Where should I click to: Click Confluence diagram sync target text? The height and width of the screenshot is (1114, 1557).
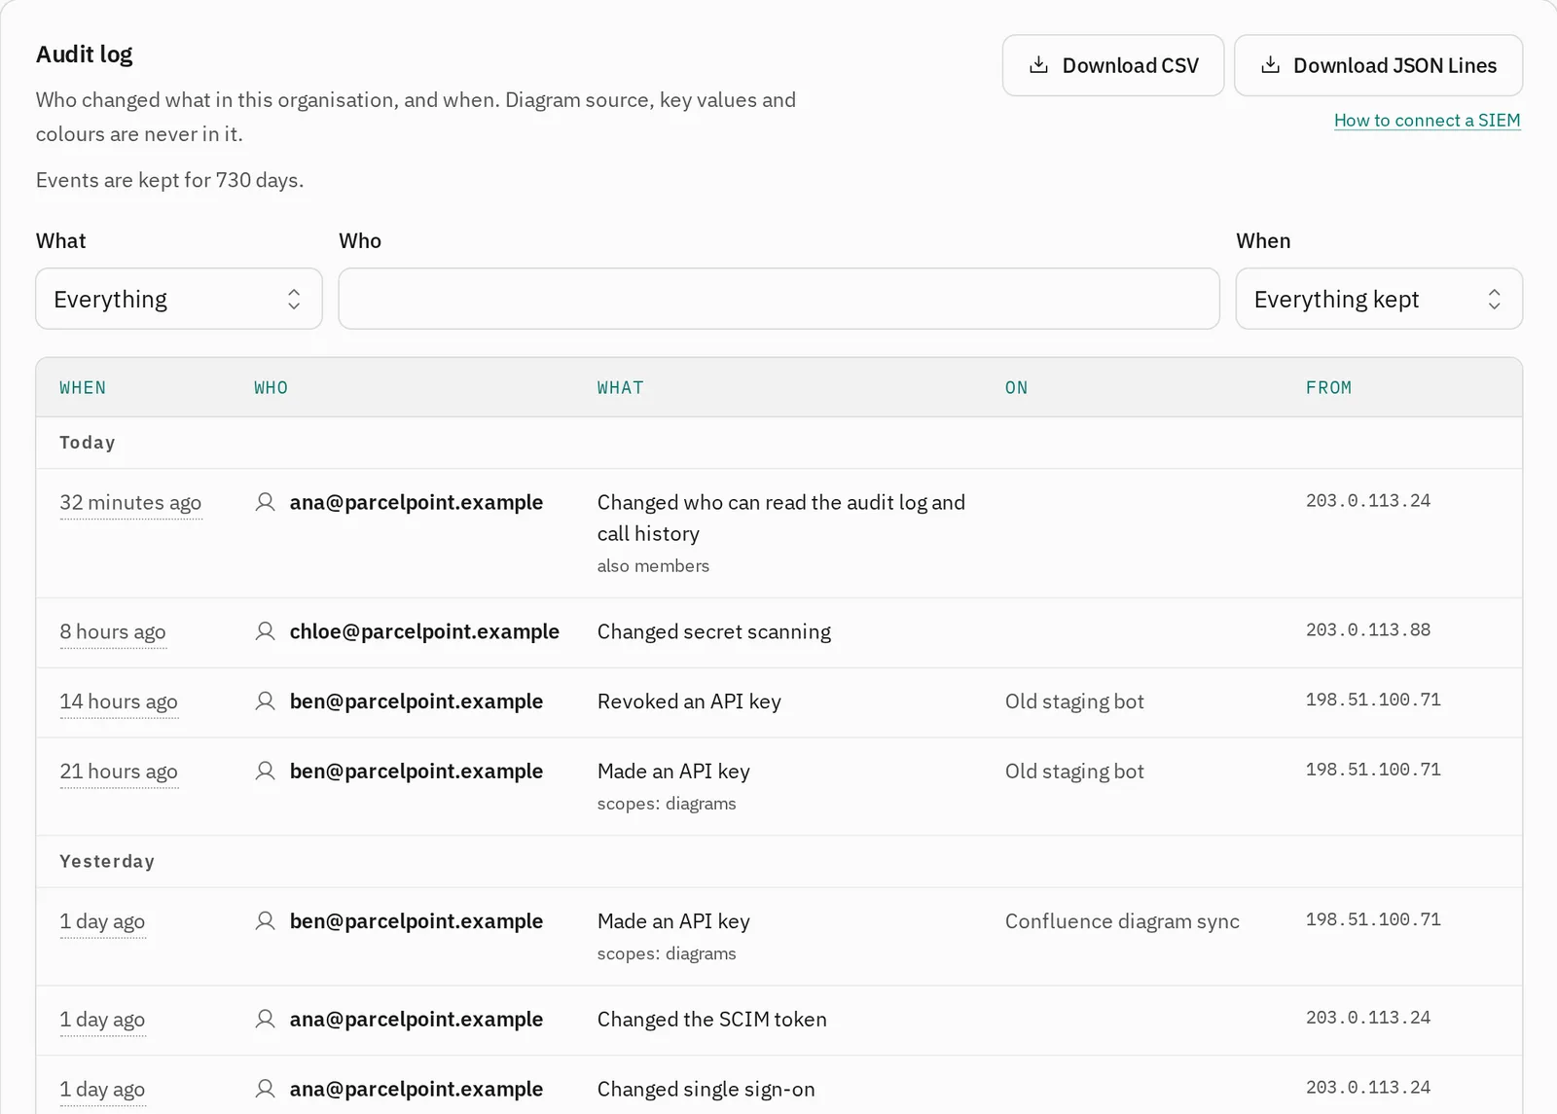coord(1122,921)
